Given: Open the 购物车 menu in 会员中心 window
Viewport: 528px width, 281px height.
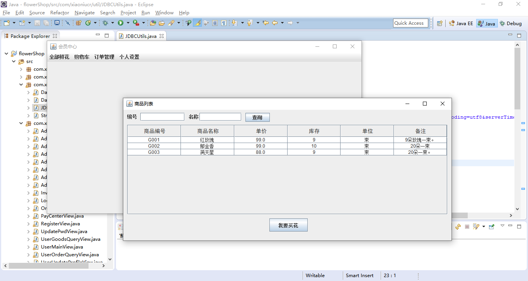Looking at the screenshot, I should pos(82,57).
